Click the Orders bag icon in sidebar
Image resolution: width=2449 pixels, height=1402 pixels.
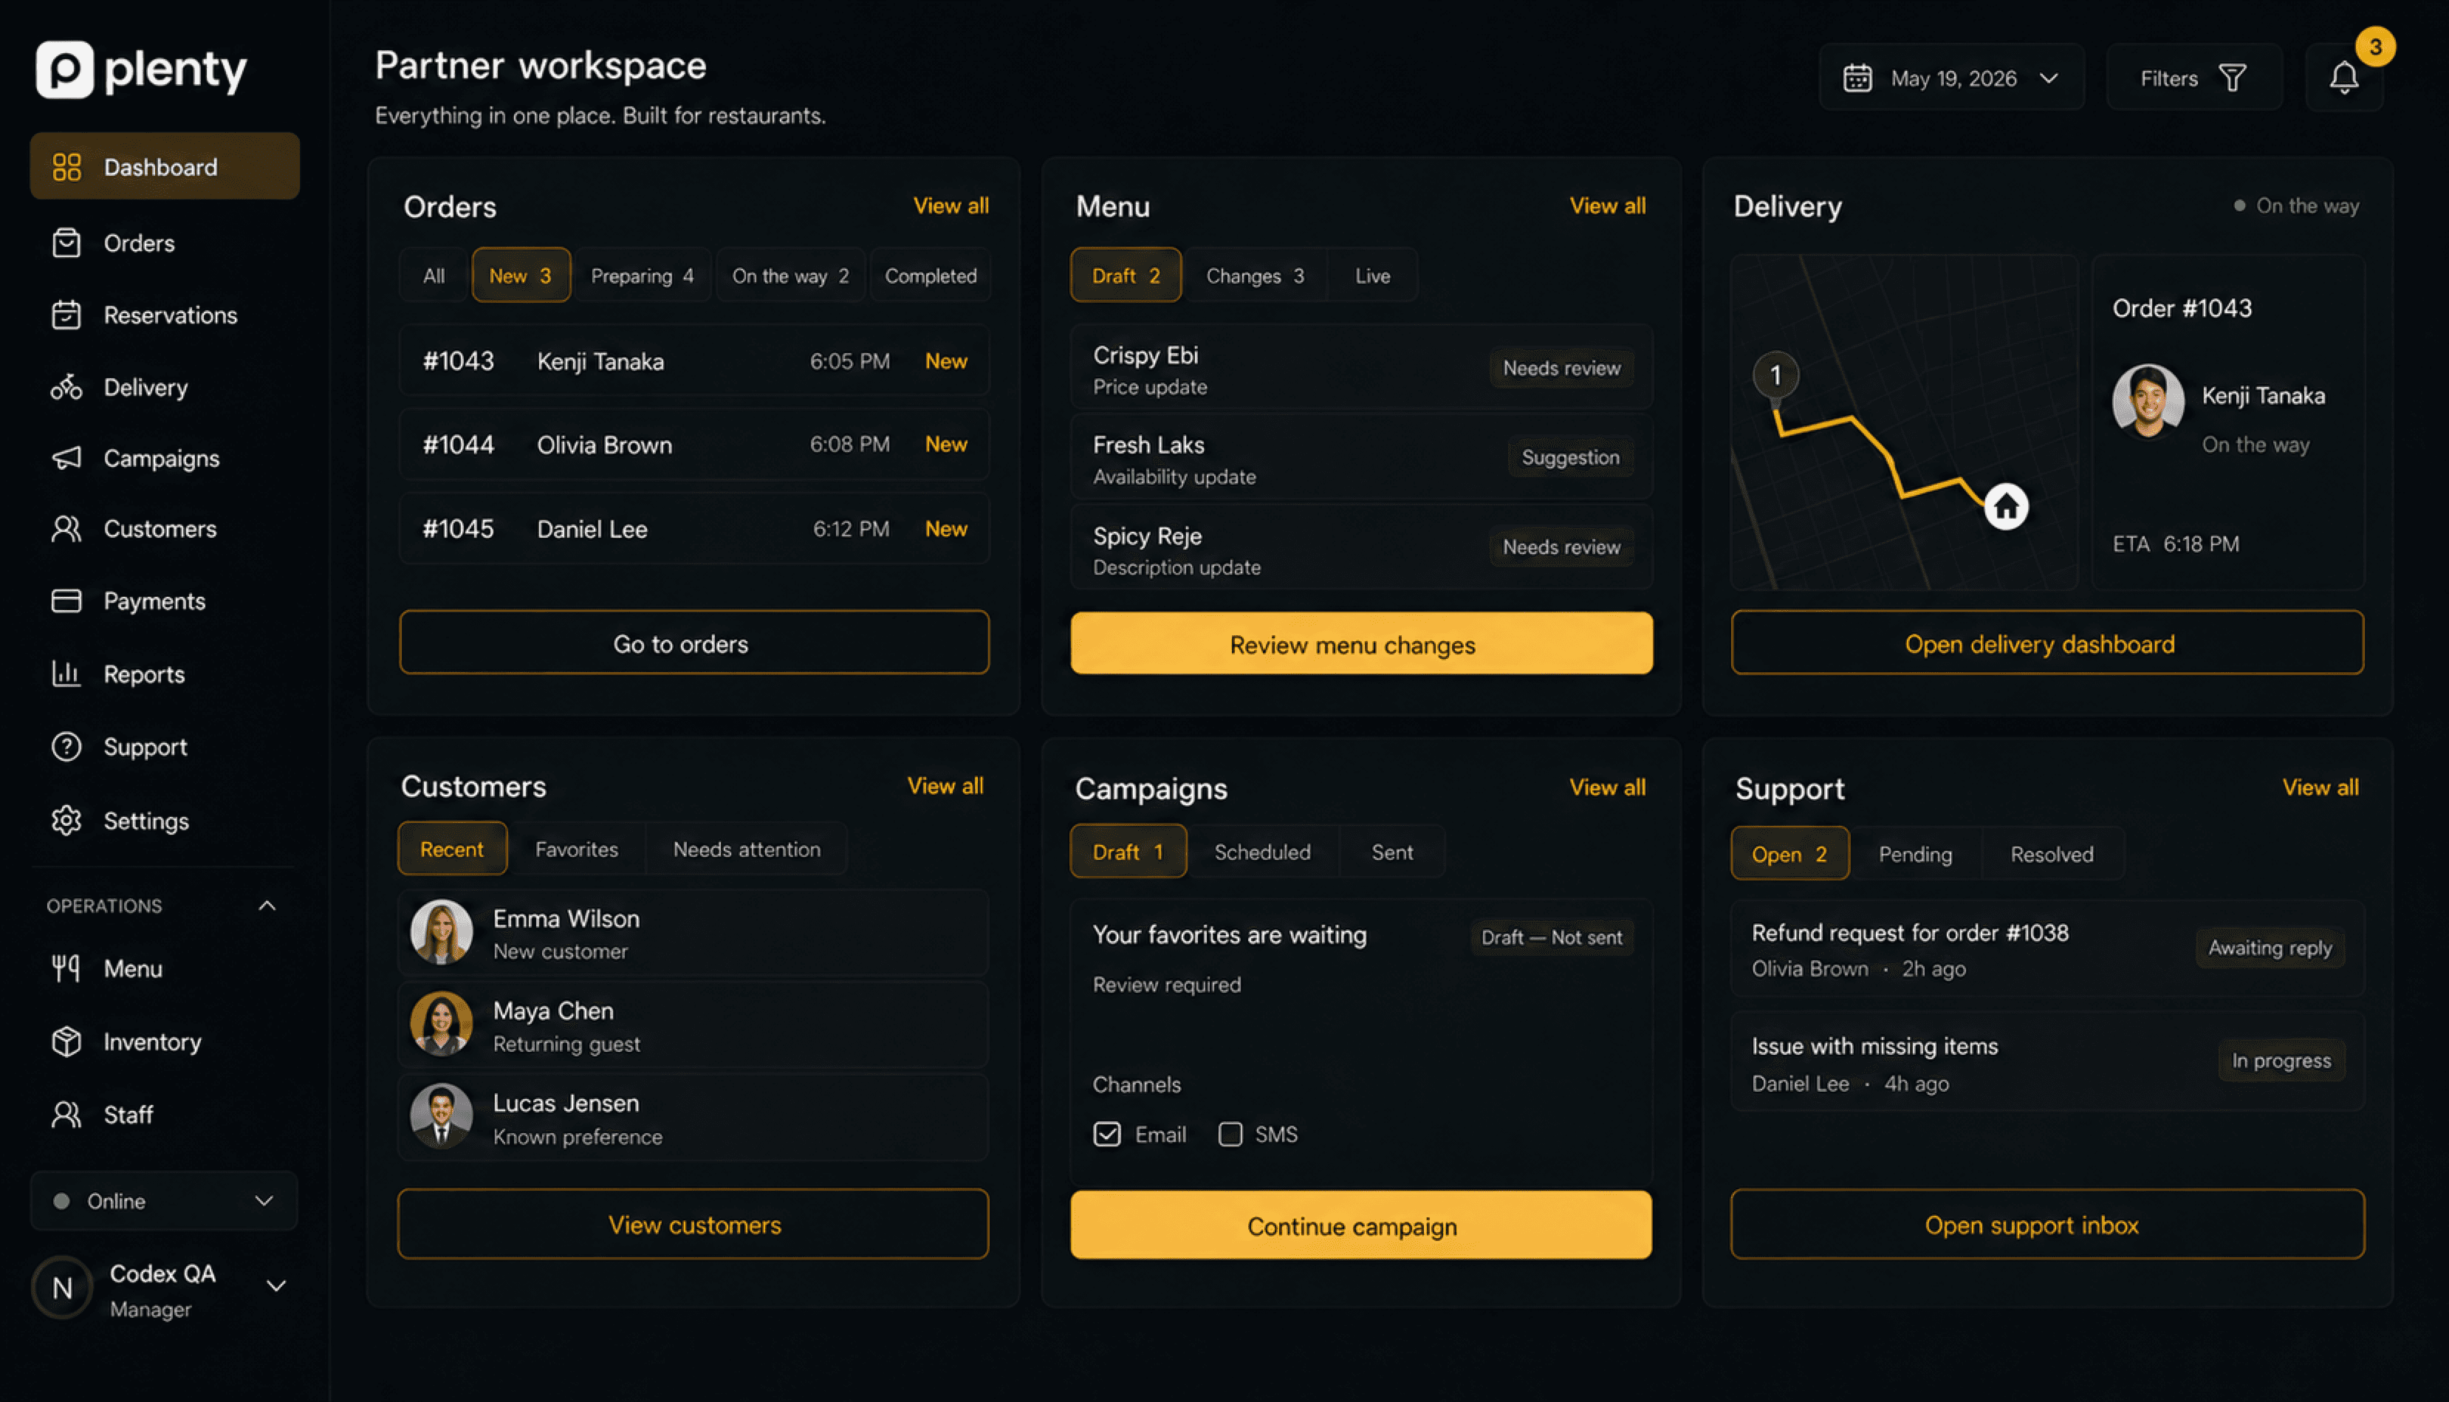tap(66, 242)
